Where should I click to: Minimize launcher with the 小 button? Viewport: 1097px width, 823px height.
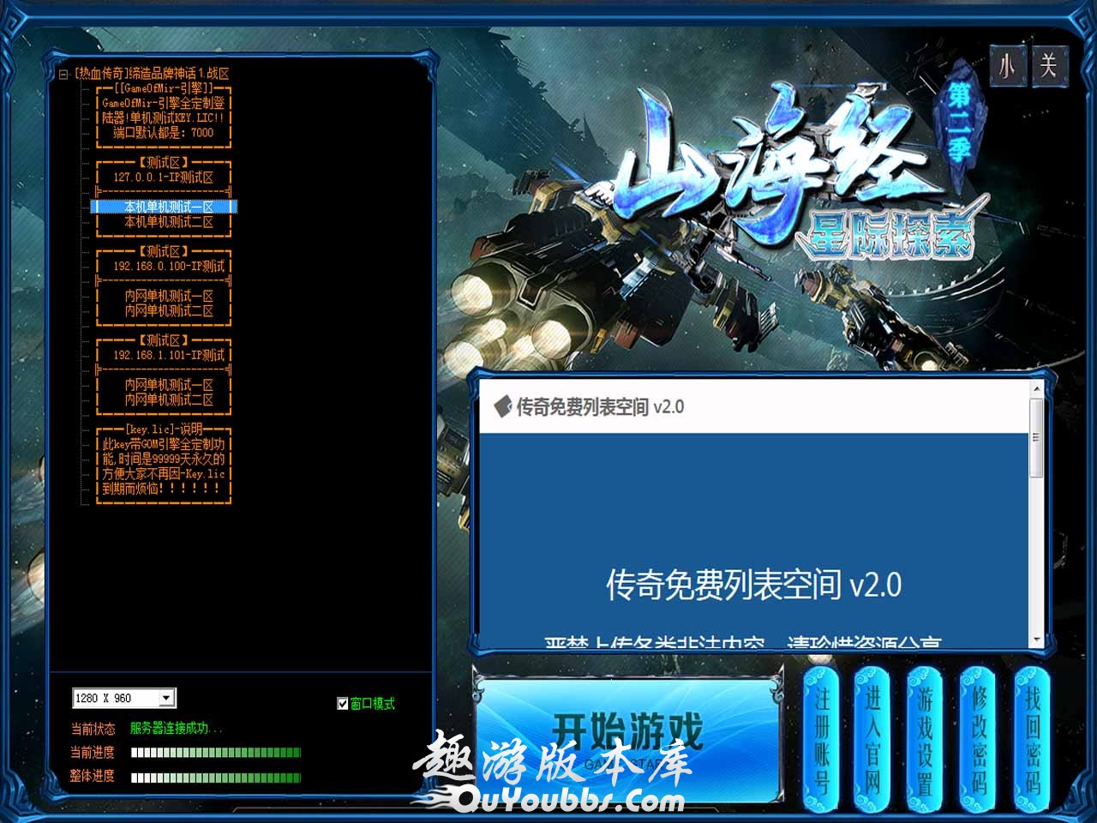pyautogui.click(x=1007, y=66)
